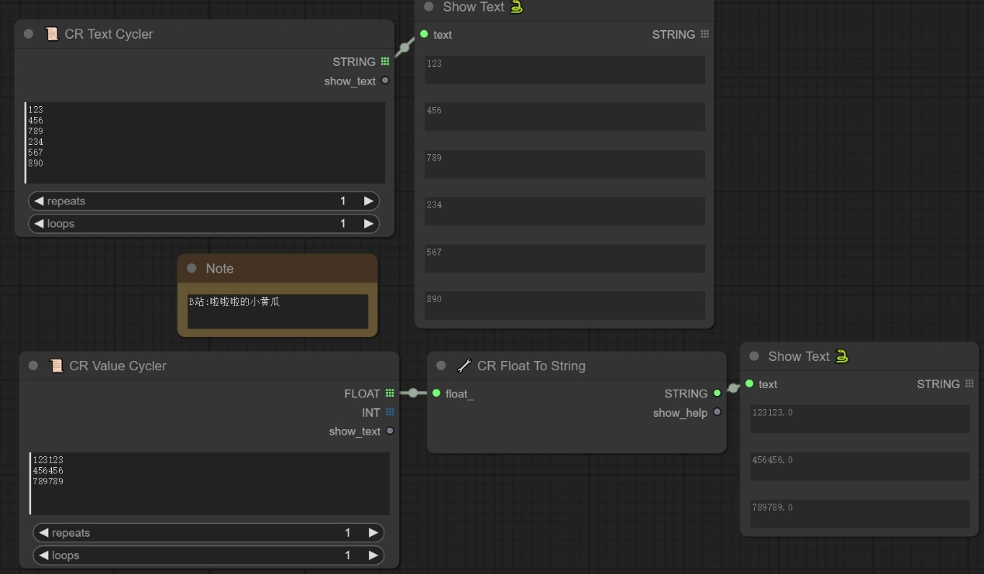Click the snake icon on the top Show Text node

point(517,7)
